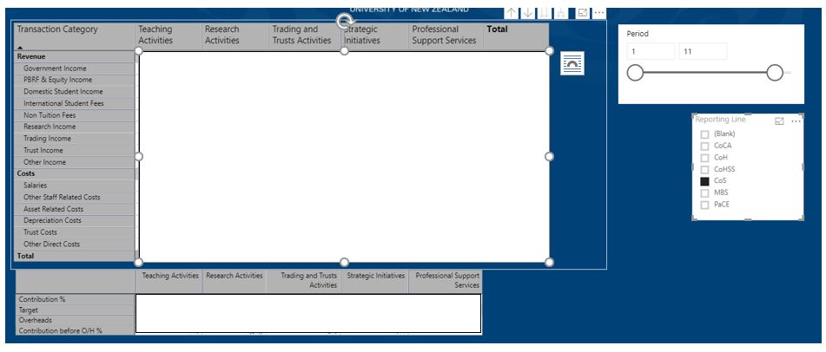Viewport: 826px width, 352px height.
Task: Select the Other Direct Costs row
Action: click(x=75, y=244)
